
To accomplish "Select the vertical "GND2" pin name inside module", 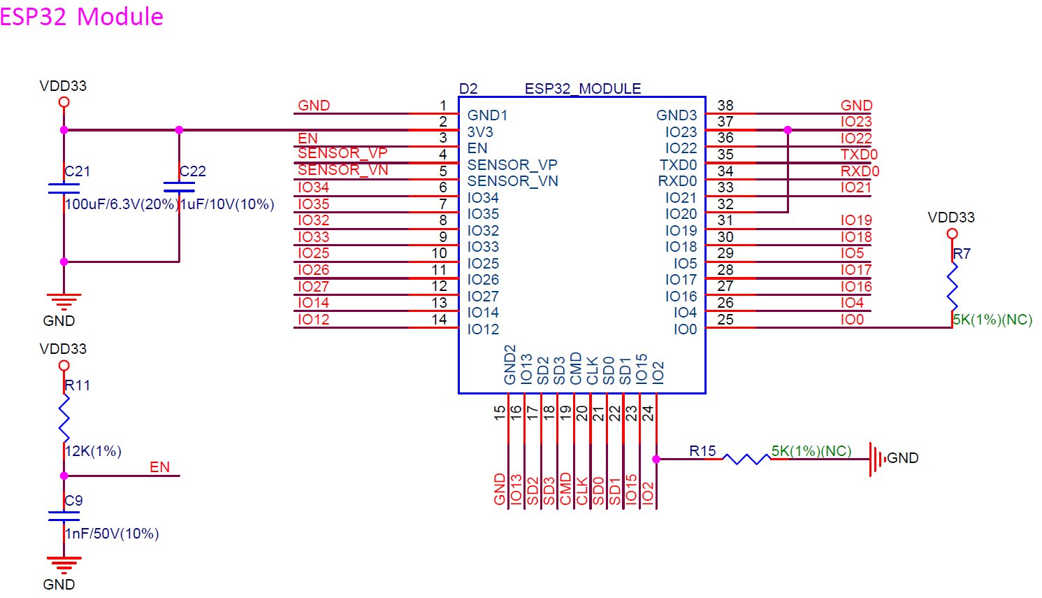I will (509, 364).
